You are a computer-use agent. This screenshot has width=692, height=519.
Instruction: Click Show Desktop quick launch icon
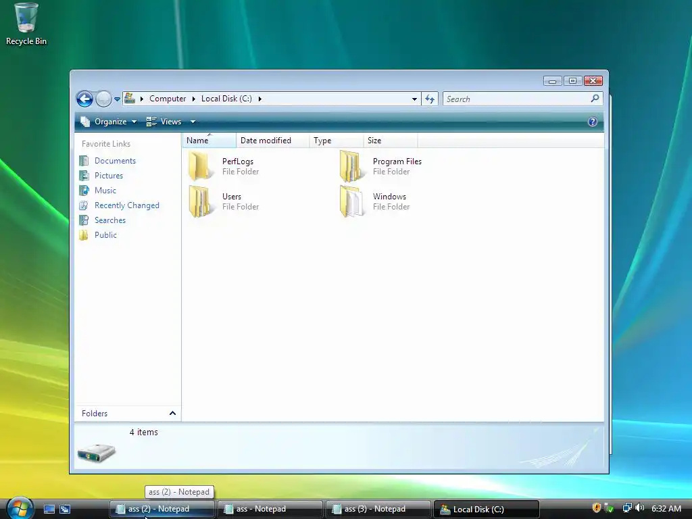click(49, 509)
